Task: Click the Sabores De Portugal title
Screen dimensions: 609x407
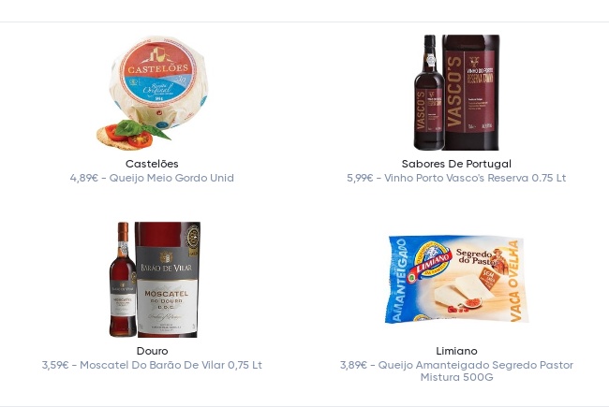Action: (456, 164)
